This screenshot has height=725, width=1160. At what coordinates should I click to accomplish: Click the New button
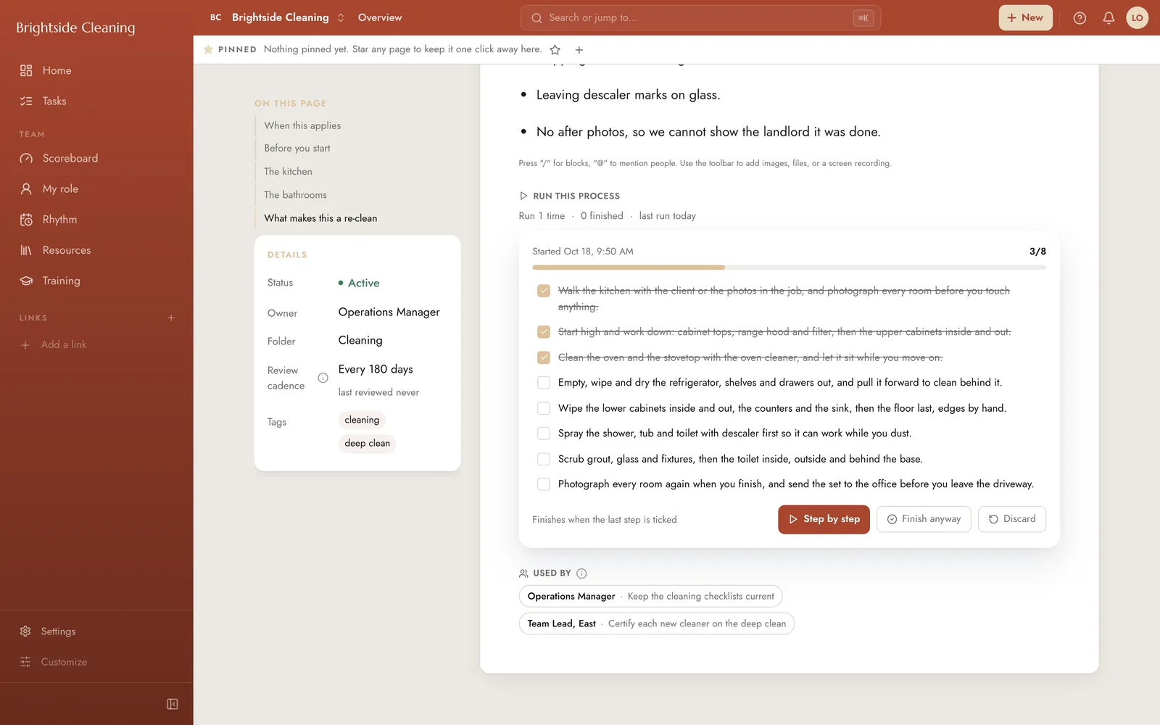[1025, 18]
